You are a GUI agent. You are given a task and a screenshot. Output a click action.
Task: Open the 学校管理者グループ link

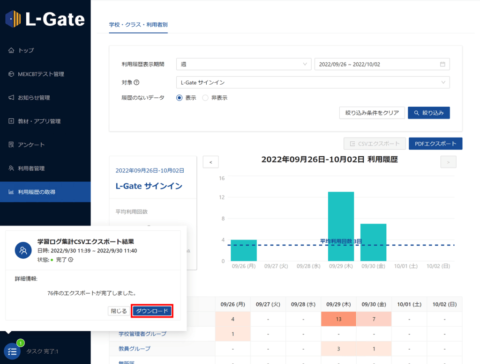click(142, 334)
